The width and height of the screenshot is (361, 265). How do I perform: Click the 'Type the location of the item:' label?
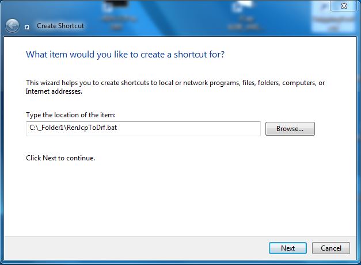coord(71,115)
